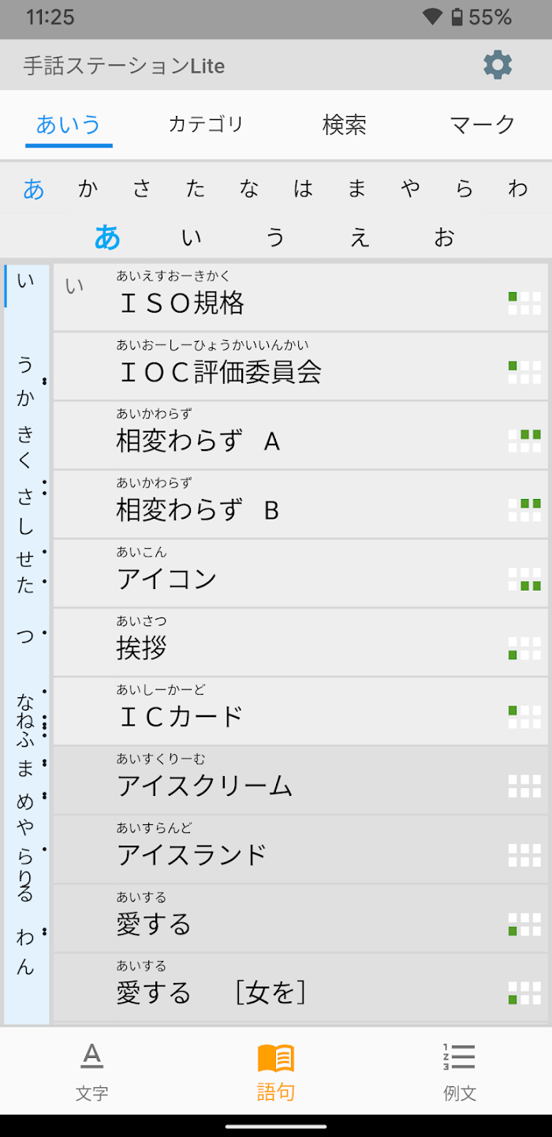Toggle mark grid on ICカード entry
552x1137 pixels.
(524, 717)
